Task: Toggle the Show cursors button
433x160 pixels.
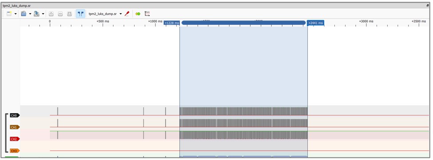Action: (80, 14)
